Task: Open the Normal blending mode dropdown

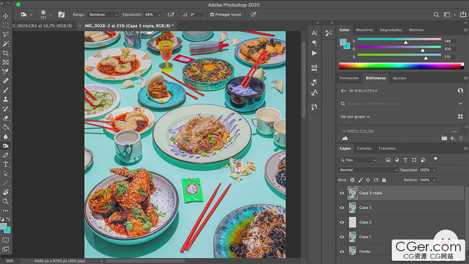Action: click(369, 170)
